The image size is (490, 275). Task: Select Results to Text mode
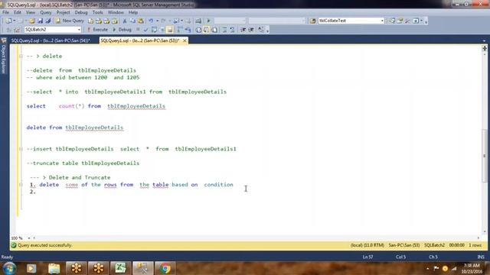(198, 30)
